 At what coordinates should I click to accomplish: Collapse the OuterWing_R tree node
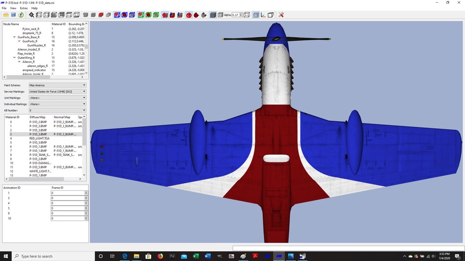pyautogui.click(x=14, y=58)
